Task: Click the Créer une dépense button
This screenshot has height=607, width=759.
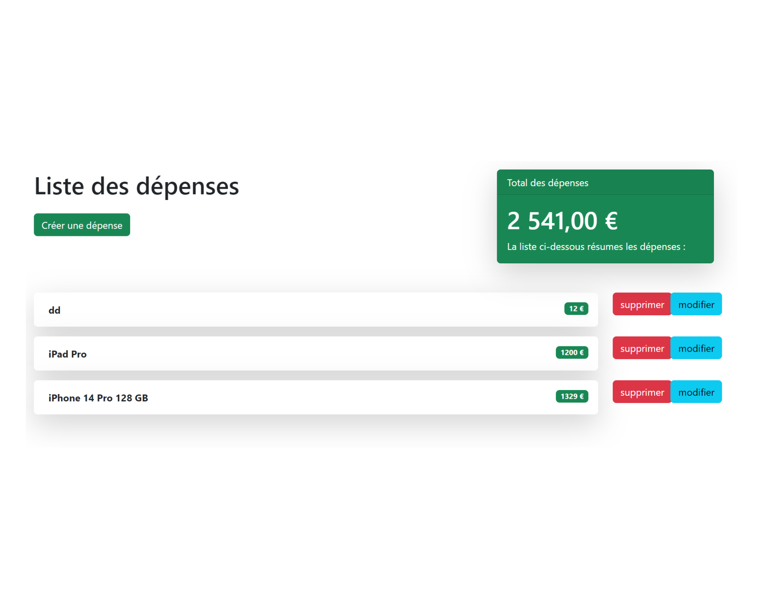Action: [82, 225]
